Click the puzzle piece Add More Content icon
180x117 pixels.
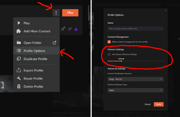[x=19, y=31]
